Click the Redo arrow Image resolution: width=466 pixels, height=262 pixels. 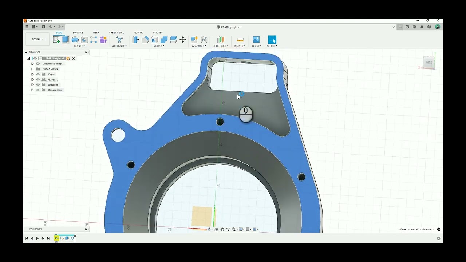point(59,27)
